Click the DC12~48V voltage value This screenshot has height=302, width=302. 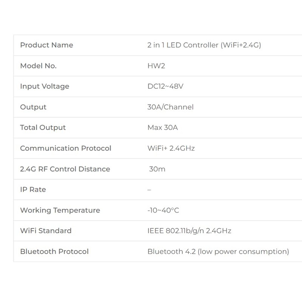(165, 86)
